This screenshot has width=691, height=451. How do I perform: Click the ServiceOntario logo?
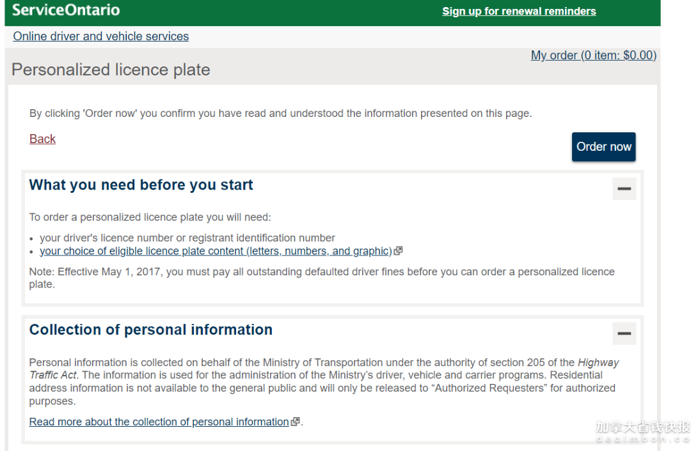coord(66,10)
